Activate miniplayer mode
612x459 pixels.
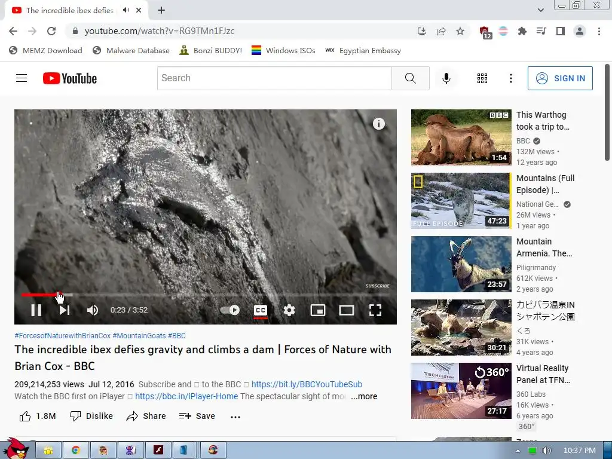coord(318,310)
